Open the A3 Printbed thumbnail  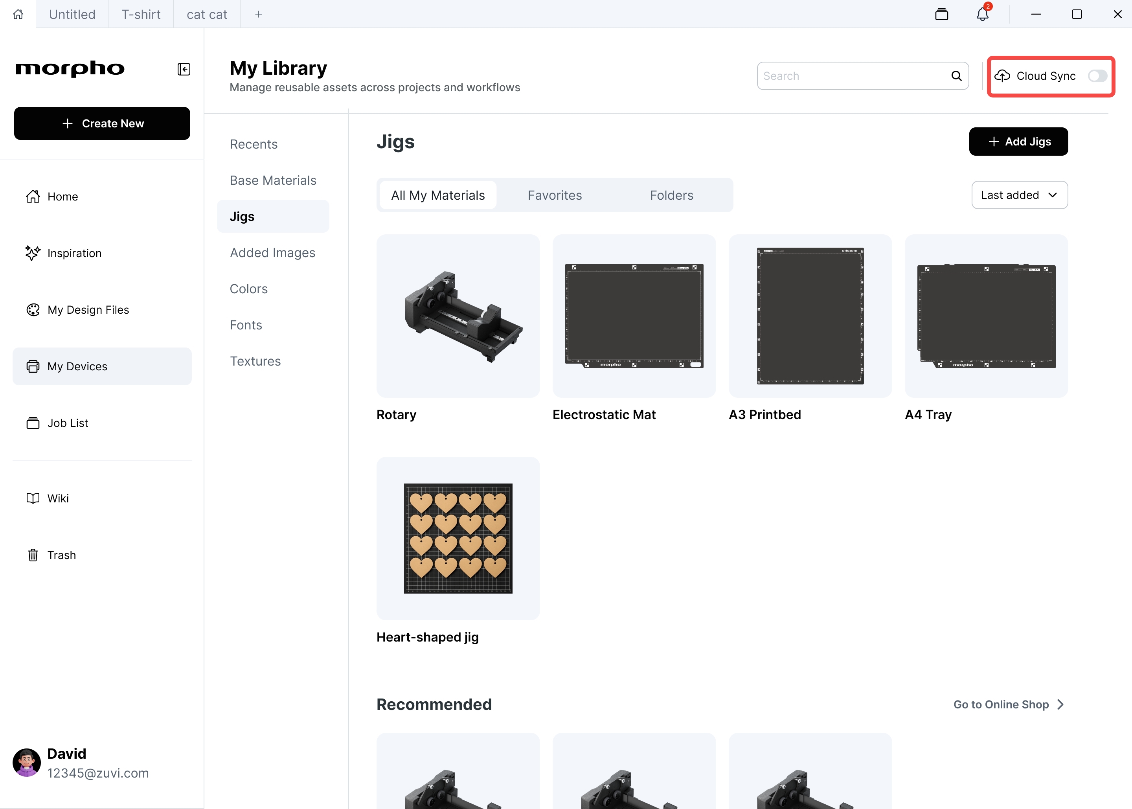(810, 316)
